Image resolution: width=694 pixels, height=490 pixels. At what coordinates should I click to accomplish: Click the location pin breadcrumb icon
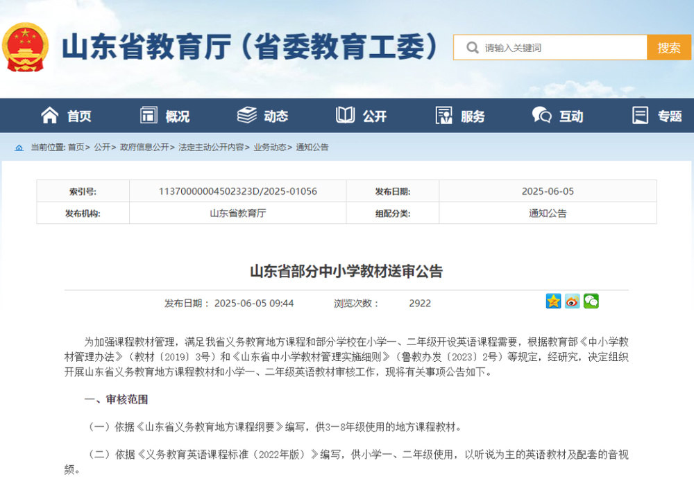[x=19, y=148]
